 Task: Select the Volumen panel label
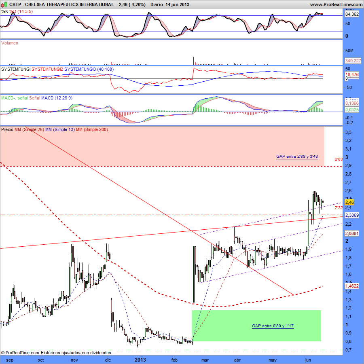pos(10,43)
